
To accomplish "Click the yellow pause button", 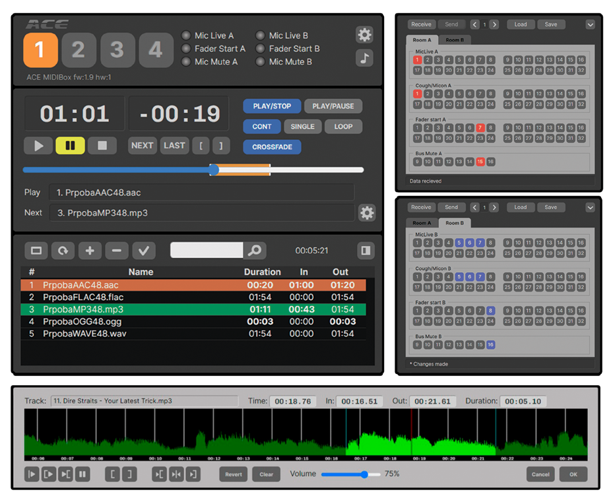I will click(x=70, y=146).
